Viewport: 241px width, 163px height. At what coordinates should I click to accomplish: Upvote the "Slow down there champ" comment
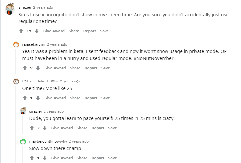32,158
